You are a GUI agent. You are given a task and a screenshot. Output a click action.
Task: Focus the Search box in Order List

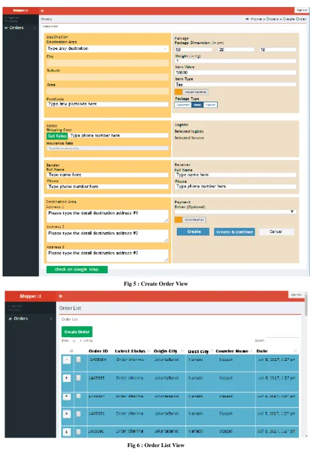[x=282, y=340]
